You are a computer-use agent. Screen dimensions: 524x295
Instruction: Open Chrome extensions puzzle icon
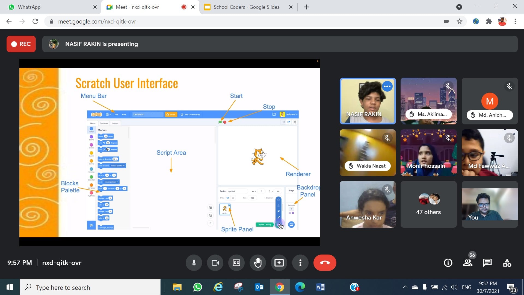(x=489, y=21)
